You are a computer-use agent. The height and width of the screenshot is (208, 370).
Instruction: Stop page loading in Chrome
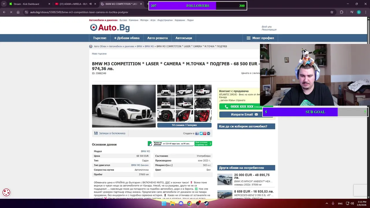click(x=11, y=12)
